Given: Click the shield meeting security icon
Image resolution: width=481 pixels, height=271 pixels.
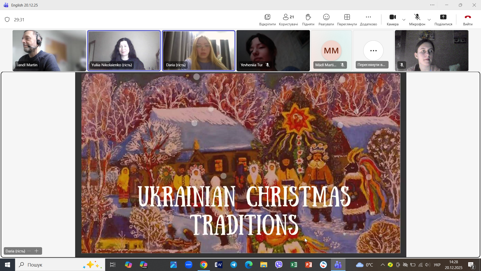Looking at the screenshot, I should (7, 20).
